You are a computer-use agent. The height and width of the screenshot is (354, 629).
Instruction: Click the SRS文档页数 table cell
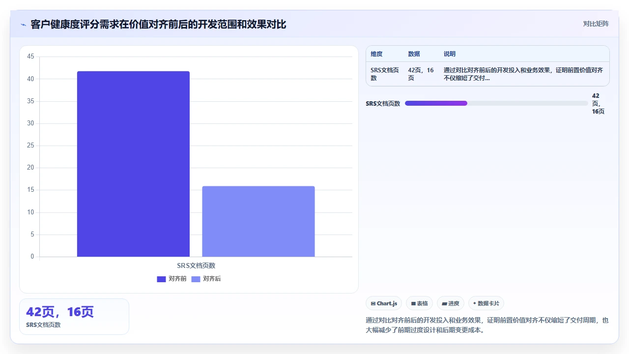[x=385, y=74]
